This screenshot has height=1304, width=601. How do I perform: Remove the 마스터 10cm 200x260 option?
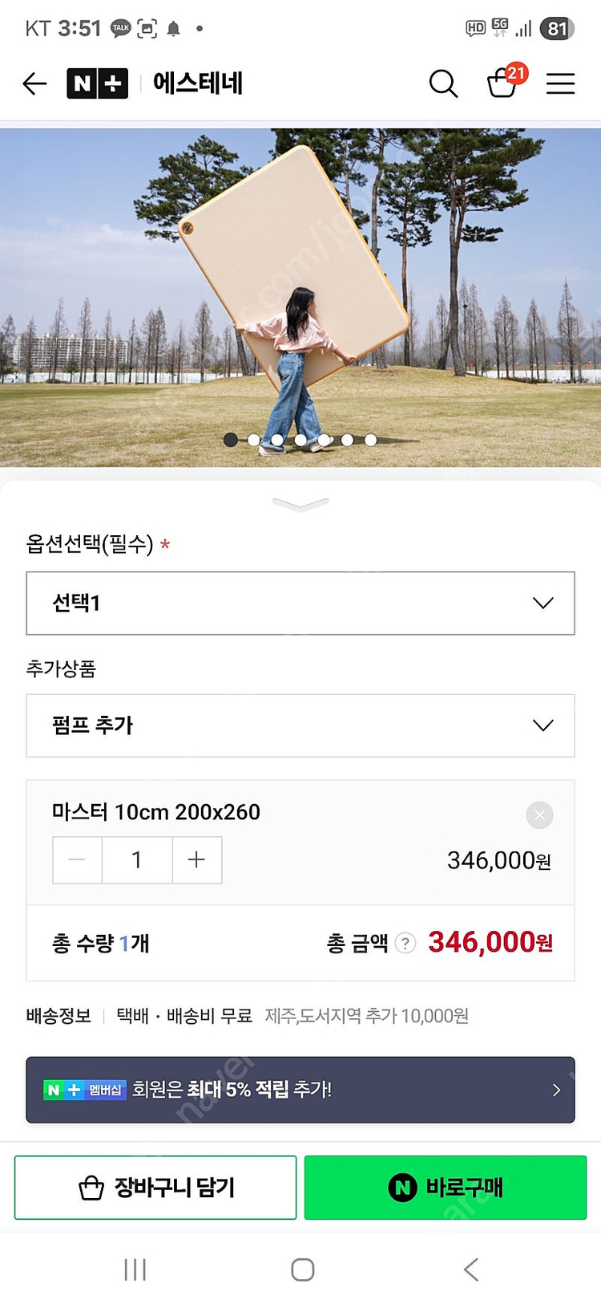tap(539, 815)
